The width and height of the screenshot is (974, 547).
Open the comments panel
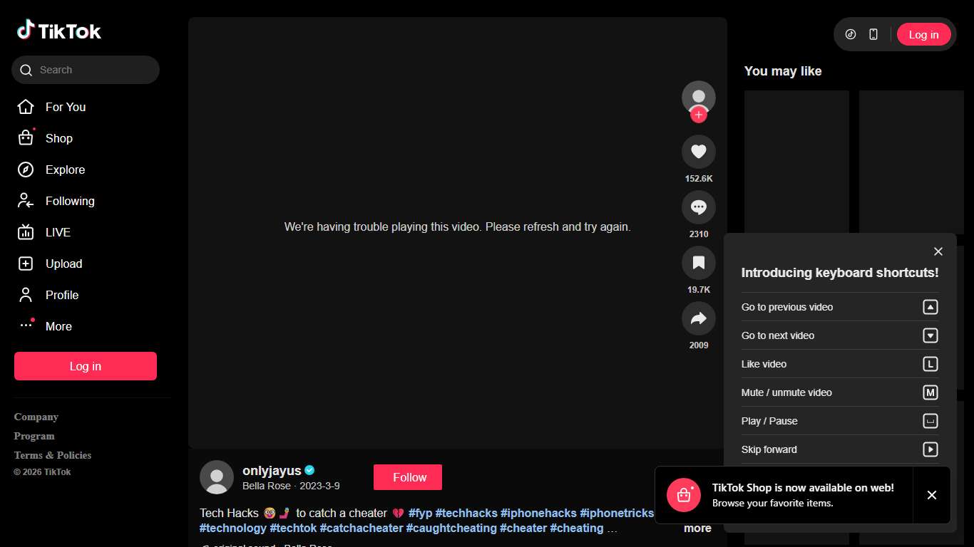point(698,207)
